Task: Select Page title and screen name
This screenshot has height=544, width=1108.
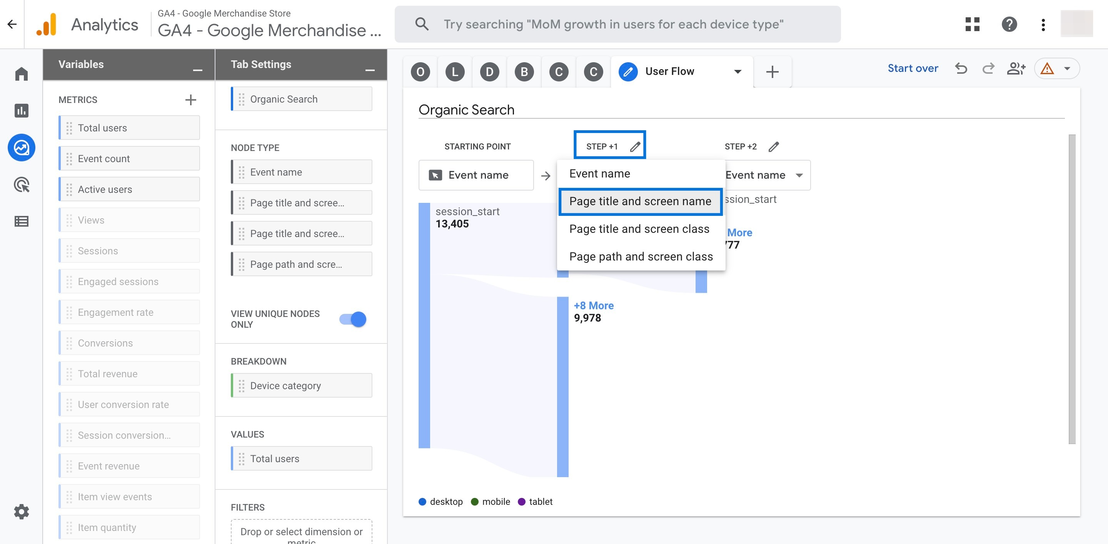Action: click(640, 201)
